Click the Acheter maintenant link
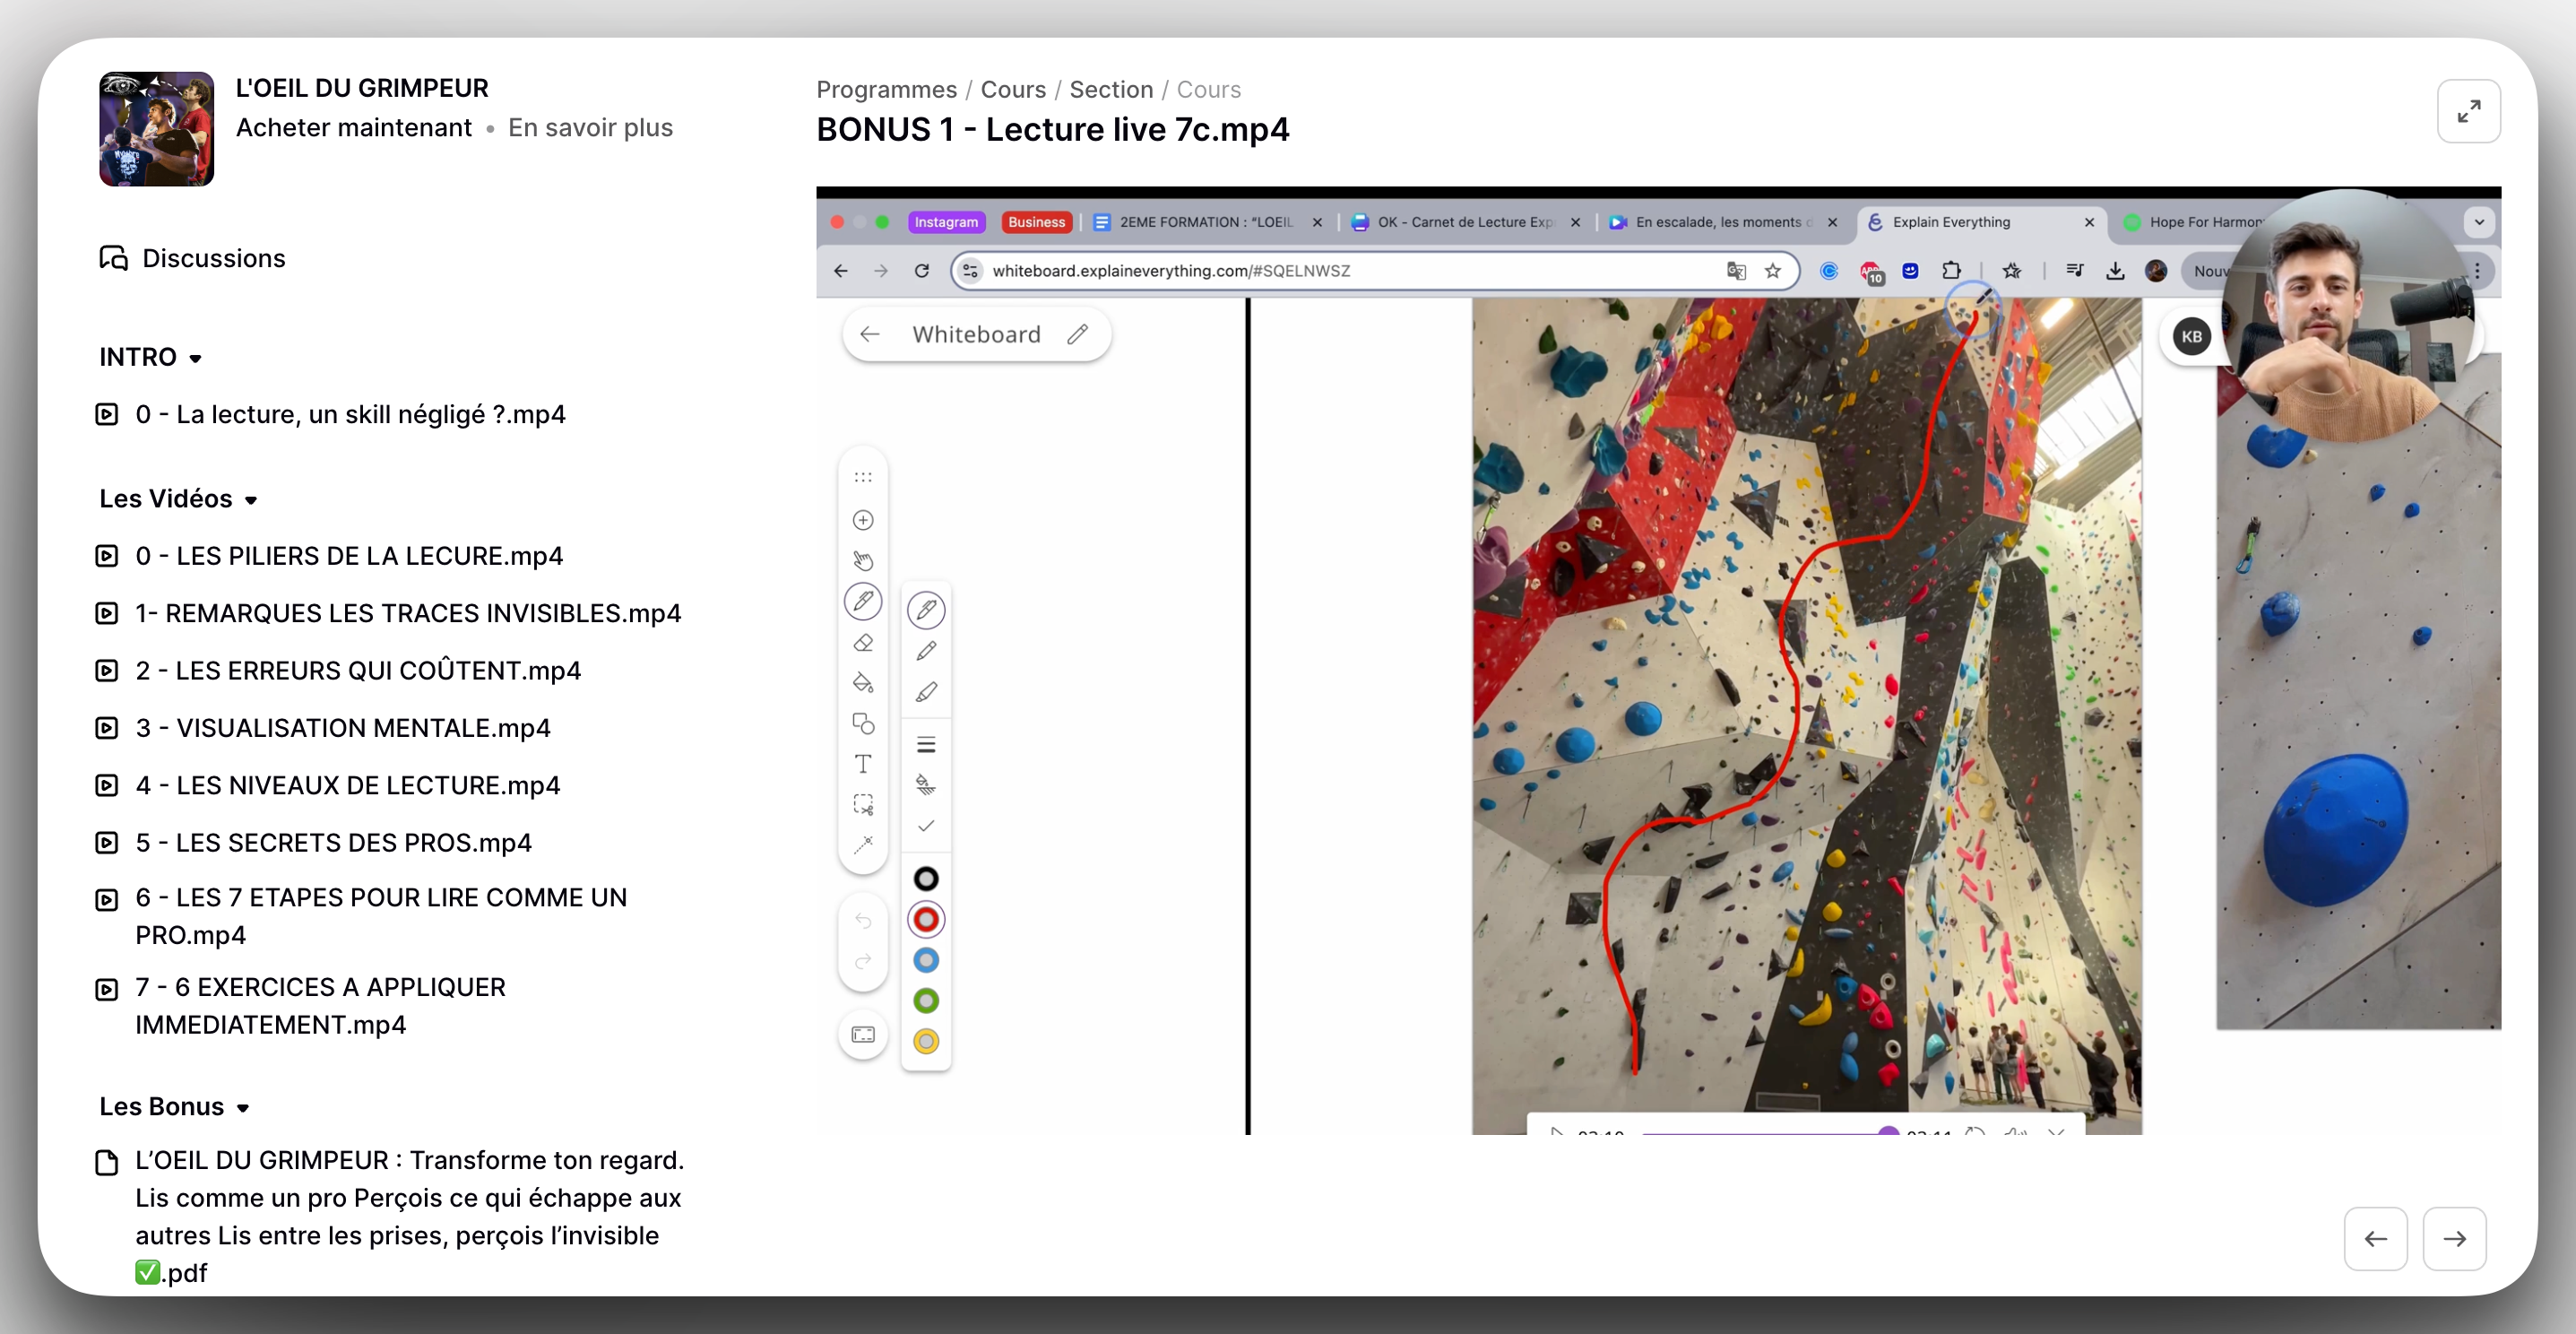The image size is (2576, 1334). click(x=353, y=128)
